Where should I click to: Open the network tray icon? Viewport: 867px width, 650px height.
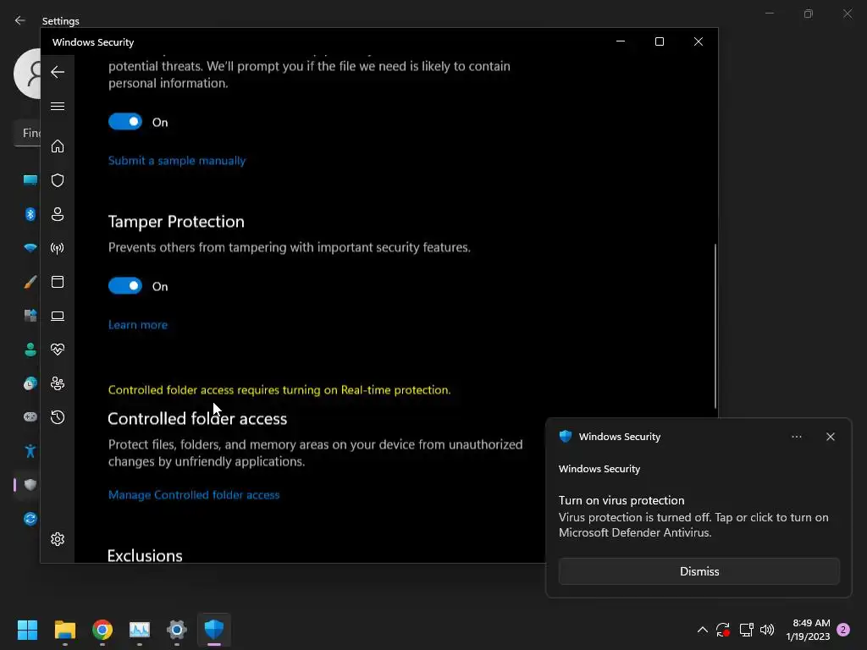click(x=747, y=630)
